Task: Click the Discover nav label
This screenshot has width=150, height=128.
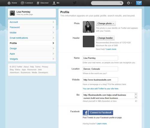Action: tap(44, 3)
